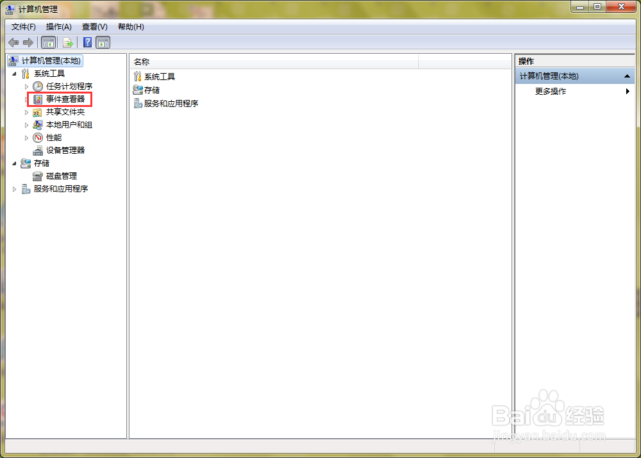Click the 计算机管理(本地) header in actions pane
This screenshot has height=458, width=641.
pyautogui.click(x=575, y=76)
